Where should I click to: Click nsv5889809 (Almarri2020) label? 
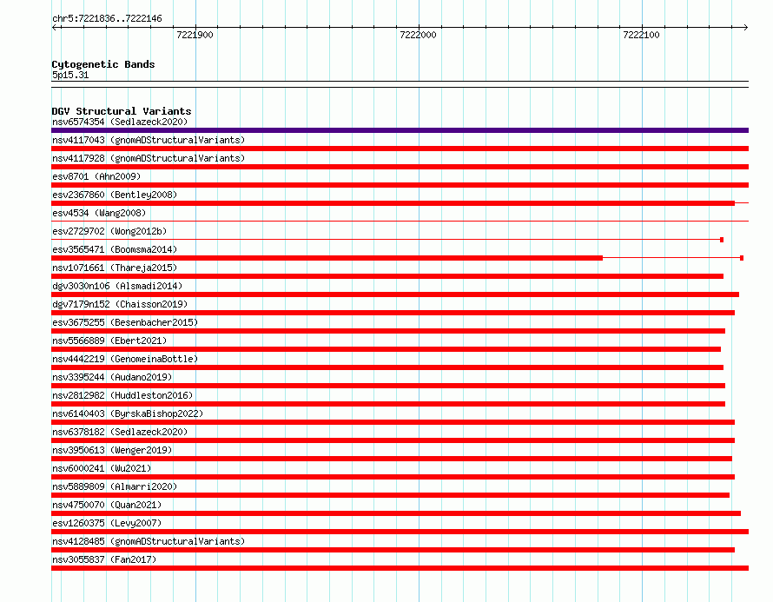[x=115, y=486]
